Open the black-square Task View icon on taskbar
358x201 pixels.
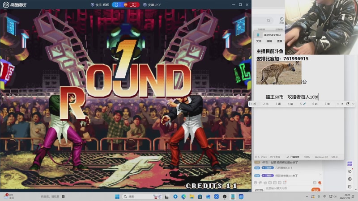point(167,197)
